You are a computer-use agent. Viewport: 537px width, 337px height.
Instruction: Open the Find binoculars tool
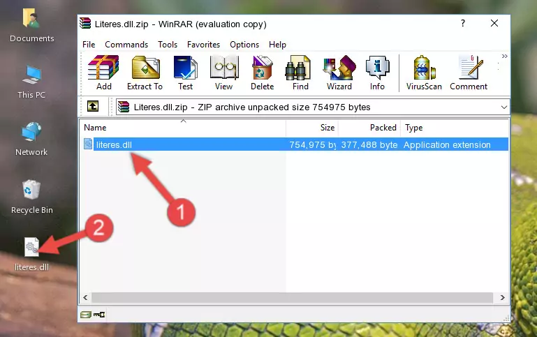(x=300, y=73)
